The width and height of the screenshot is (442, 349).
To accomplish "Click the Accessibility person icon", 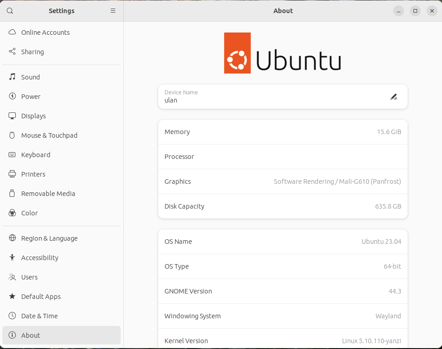I will click(x=12, y=257).
